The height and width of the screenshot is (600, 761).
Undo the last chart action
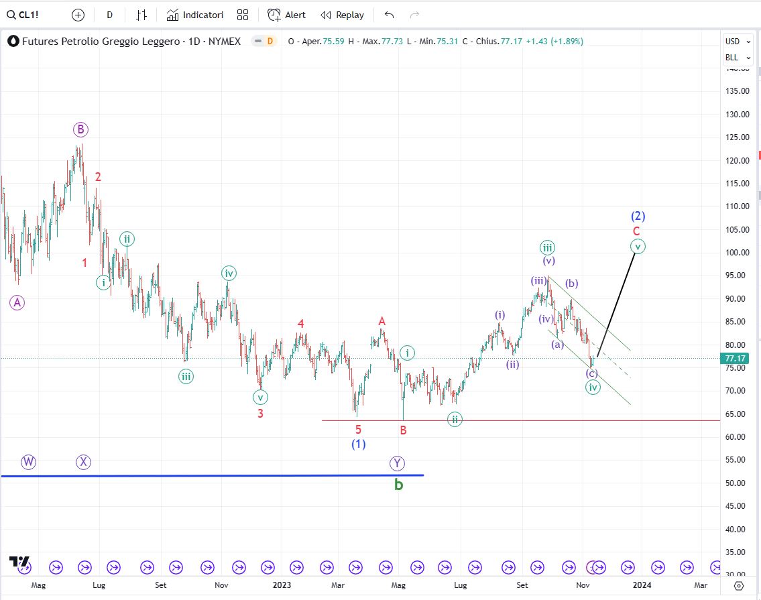point(389,15)
